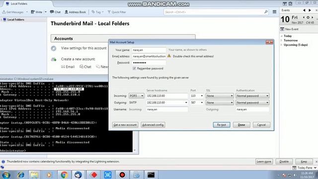The width and height of the screenshot is (318, 179).
Task: Click the search magnifier icon
Action: [x=266, y=12]
